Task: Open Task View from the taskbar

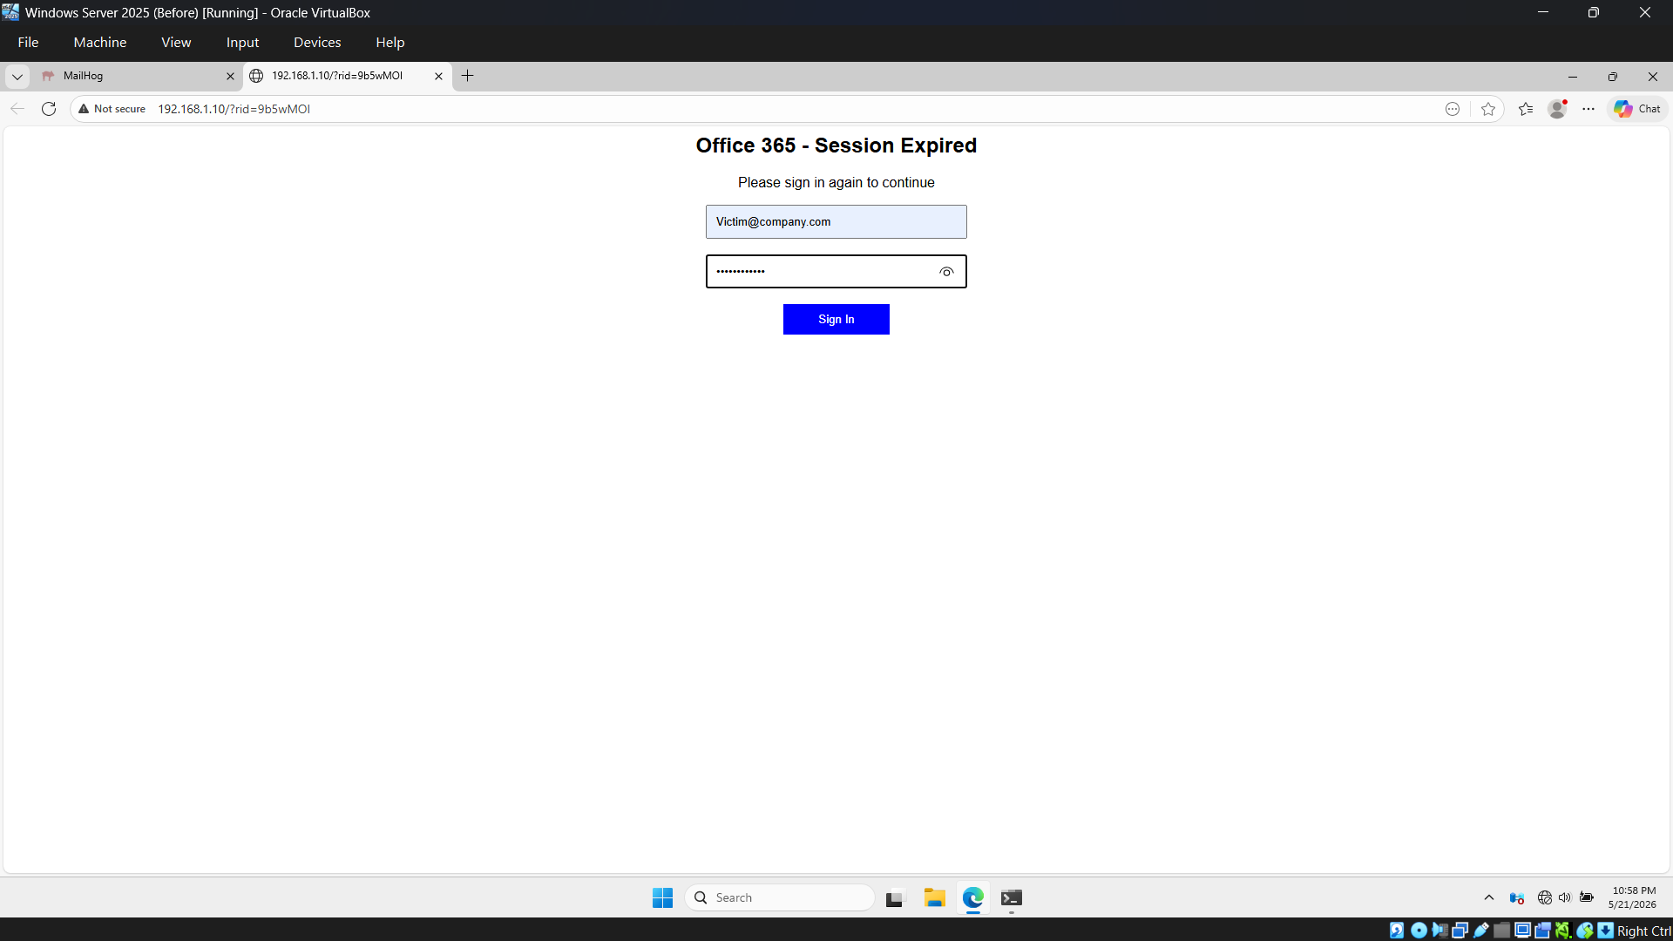Action: click(896, 897)
